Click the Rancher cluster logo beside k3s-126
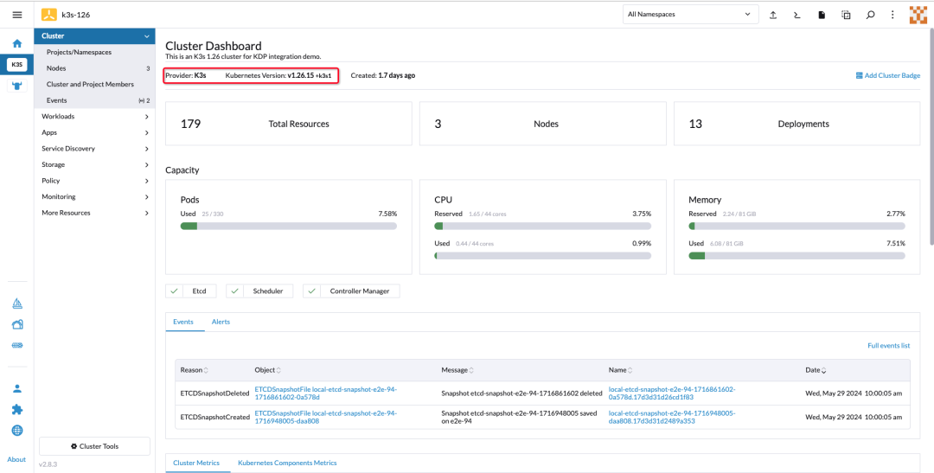 coord(48,15)
